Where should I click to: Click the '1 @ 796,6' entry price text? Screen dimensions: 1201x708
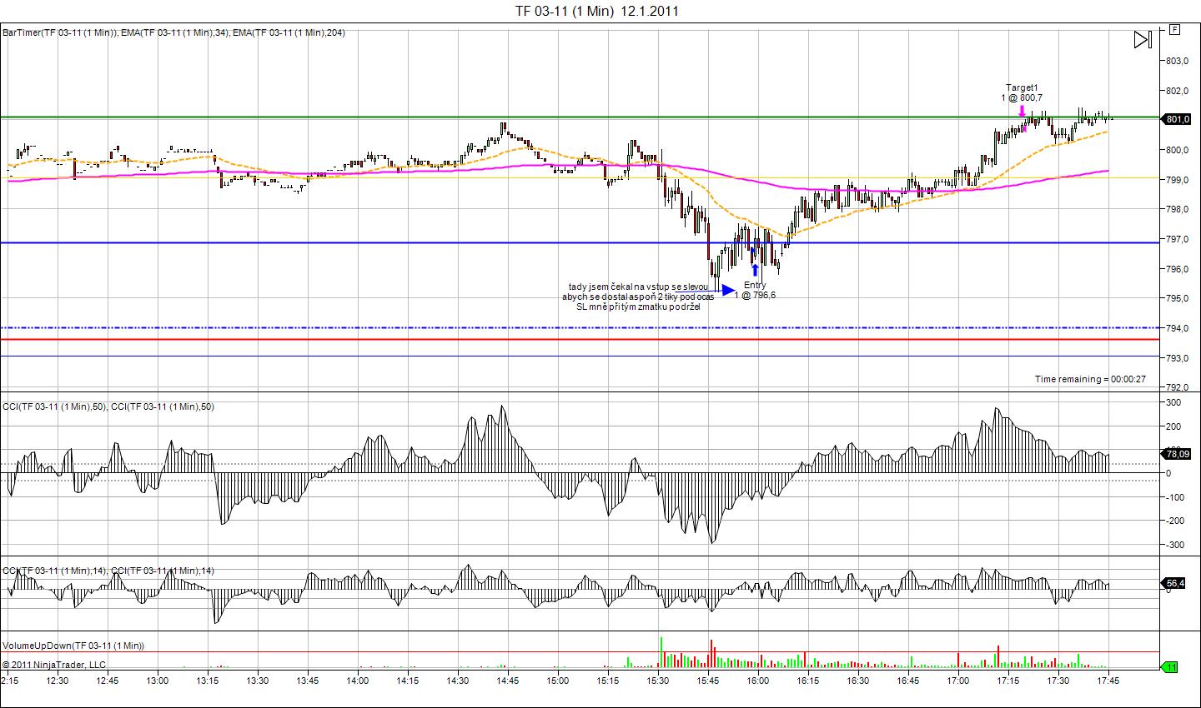[755, 295]
